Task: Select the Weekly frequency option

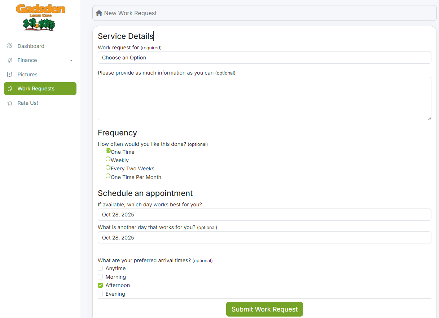Action: (x=108, y=159)
